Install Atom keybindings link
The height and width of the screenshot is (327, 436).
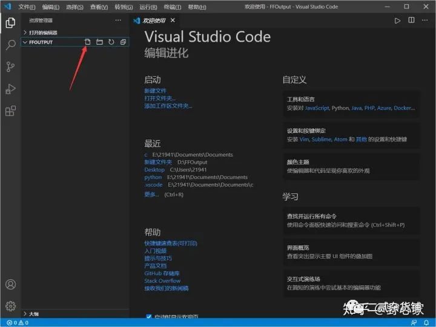pos(340,140)
